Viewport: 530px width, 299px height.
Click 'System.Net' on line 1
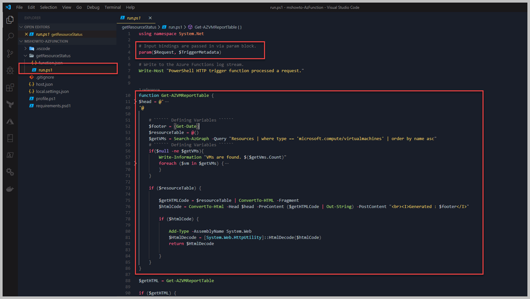[191, 34]
